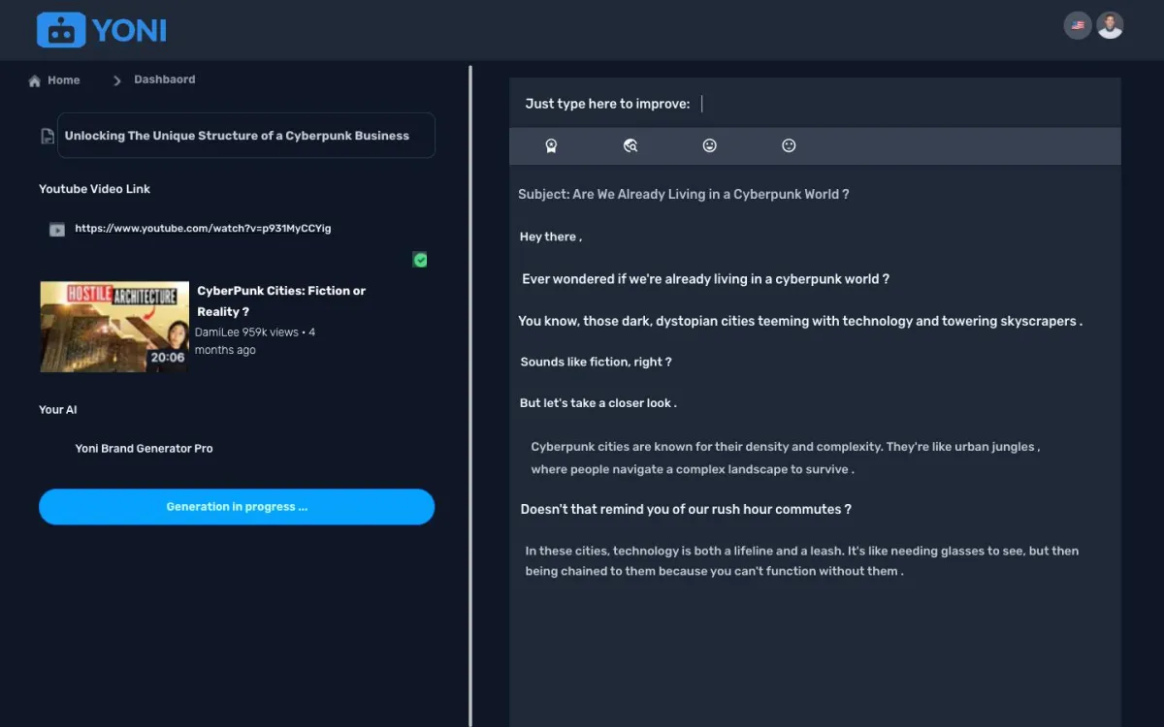Click the home icon in breadcrumb
The height and width of the screenshot is (727, 1164).
35,80
